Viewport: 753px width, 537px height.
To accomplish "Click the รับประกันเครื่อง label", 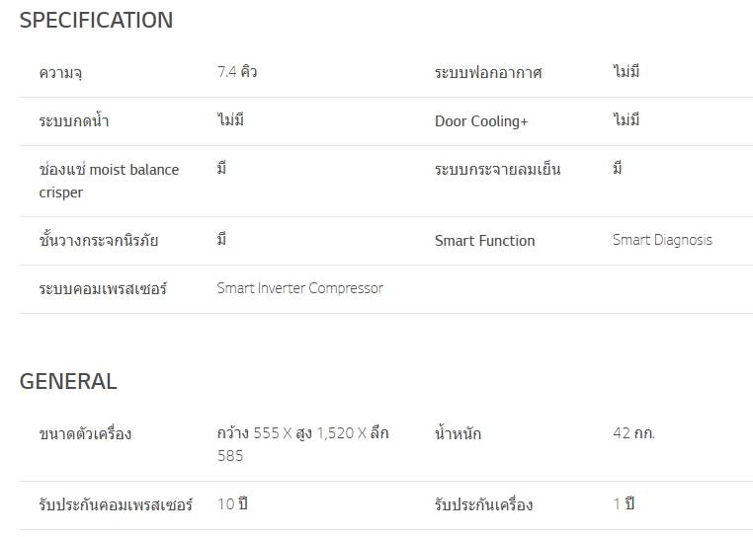I will [483, 504].
